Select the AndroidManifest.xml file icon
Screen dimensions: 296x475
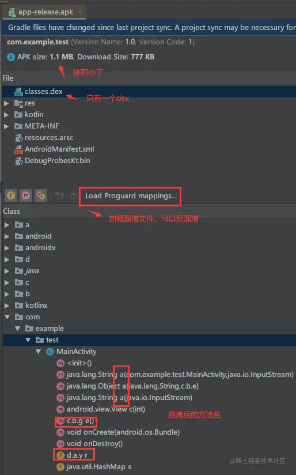[x=19, y=149]
